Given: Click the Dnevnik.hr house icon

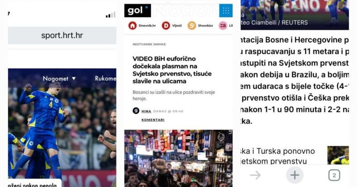Looking at the screenshot, I should (132, 26).
